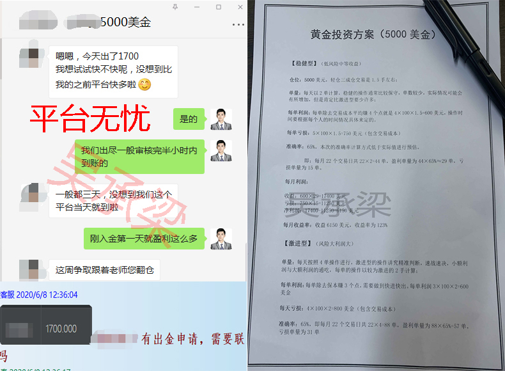The image size is (505, 371).
Task: Close the chat window
Action: click(240, 7)
